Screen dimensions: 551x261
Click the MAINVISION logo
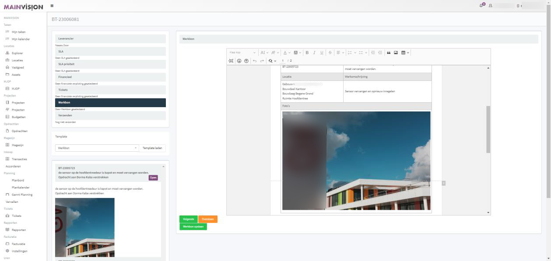24,7
